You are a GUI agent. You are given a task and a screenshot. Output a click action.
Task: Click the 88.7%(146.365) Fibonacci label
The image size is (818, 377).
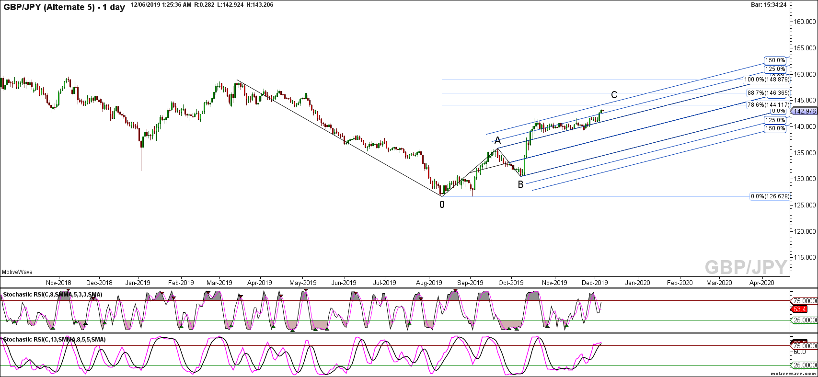[768, 93]
